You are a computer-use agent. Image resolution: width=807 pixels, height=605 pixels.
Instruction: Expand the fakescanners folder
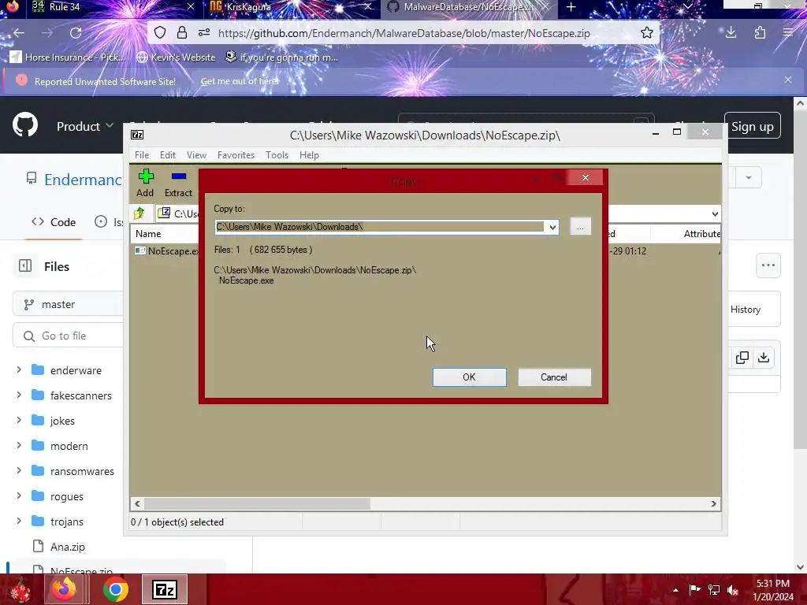click(19, 395)
